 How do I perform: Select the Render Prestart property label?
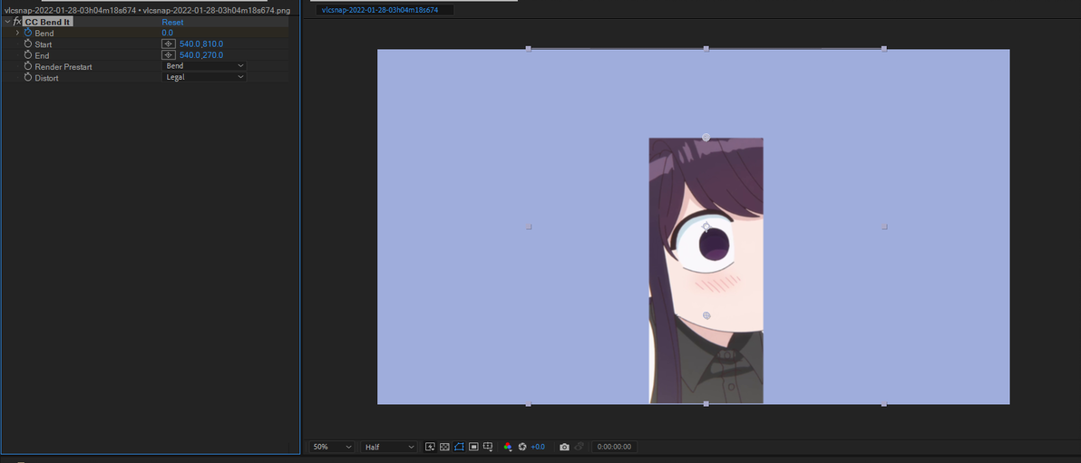point(63,67)
